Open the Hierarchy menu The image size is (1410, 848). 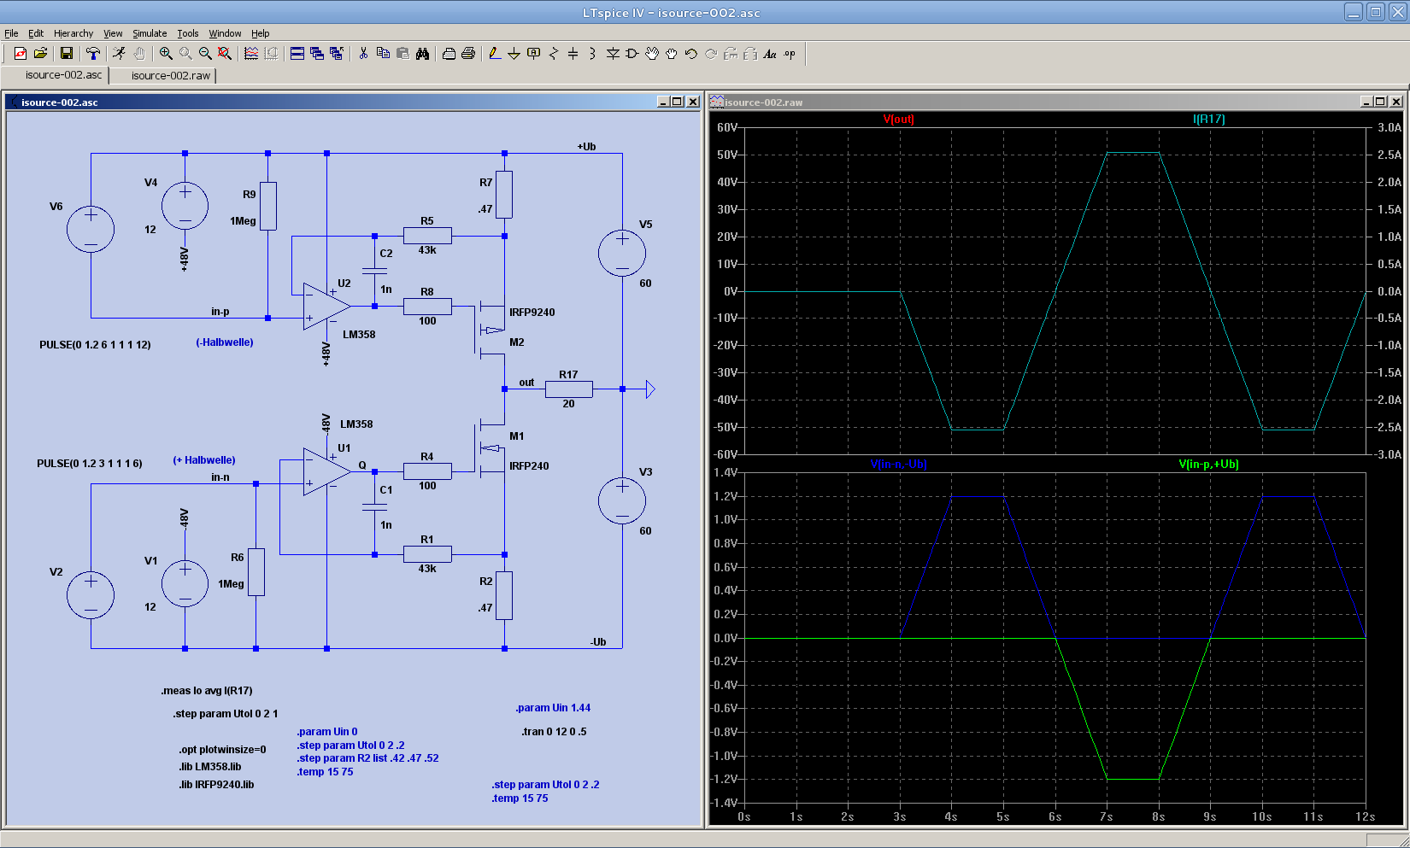pos(73,33)
